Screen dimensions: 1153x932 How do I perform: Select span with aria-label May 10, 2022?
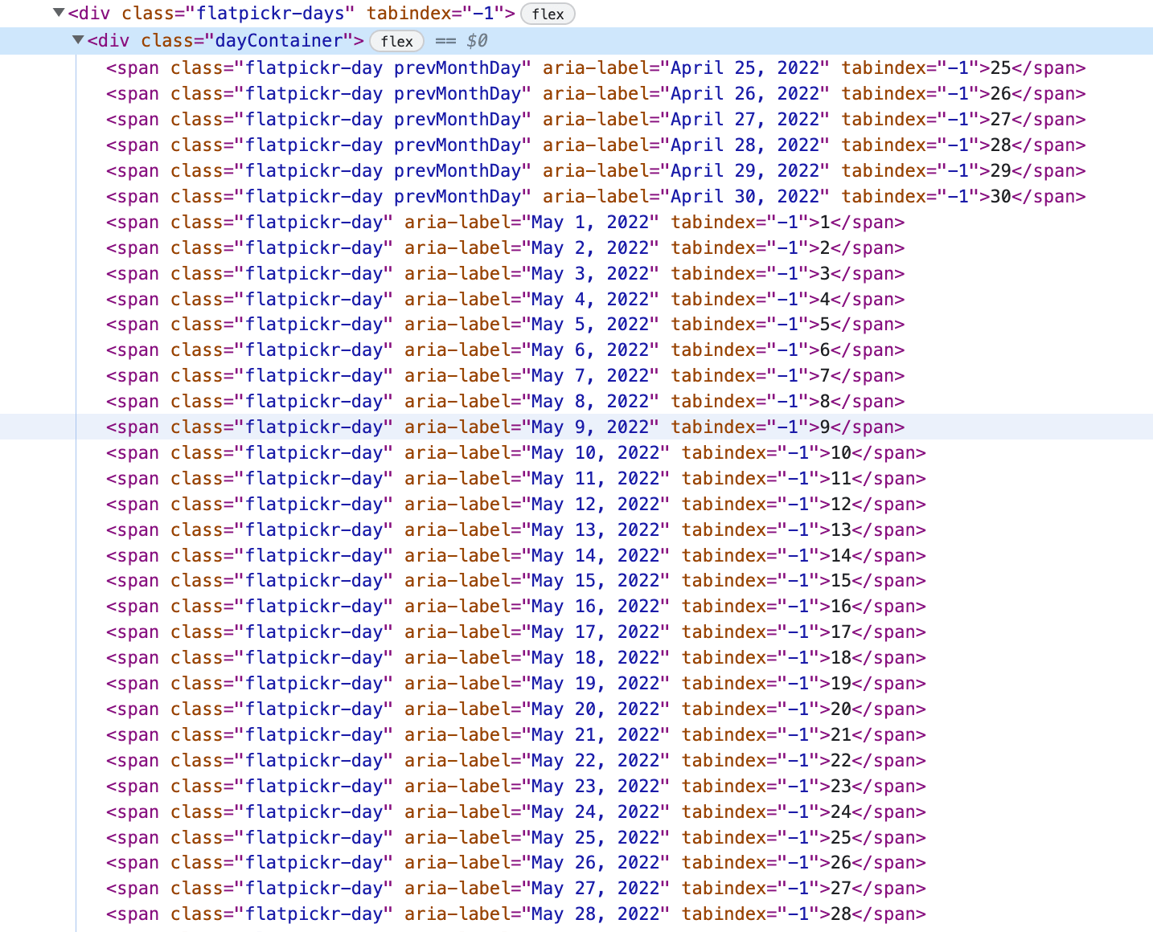tap(515, 453)
